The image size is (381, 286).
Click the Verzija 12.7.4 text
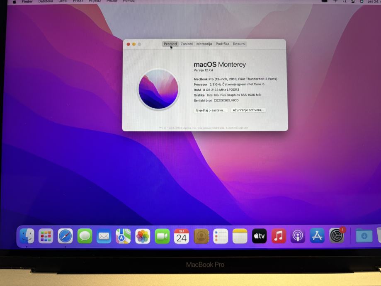click(203, 70)
